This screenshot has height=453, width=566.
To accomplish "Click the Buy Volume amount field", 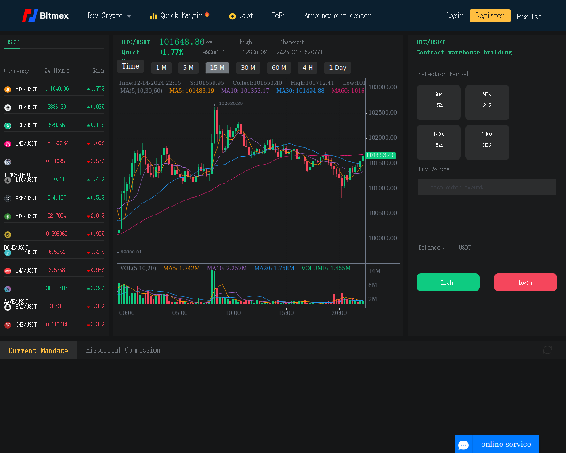I will pos(486,187).
